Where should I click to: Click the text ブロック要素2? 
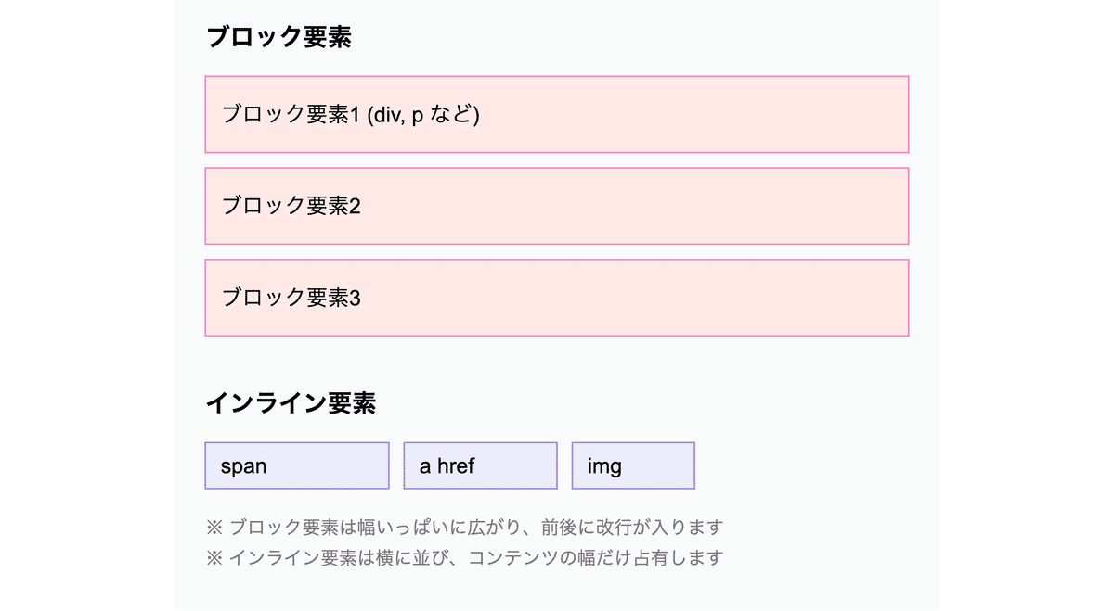coord(291,206)
